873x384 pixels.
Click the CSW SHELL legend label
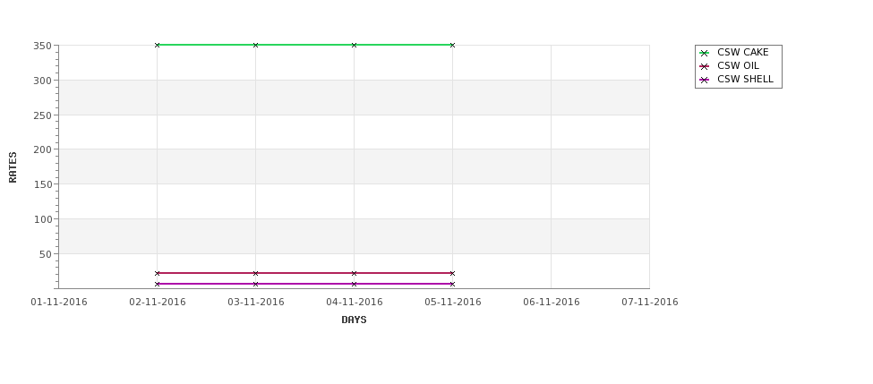(x=745, y=79)
